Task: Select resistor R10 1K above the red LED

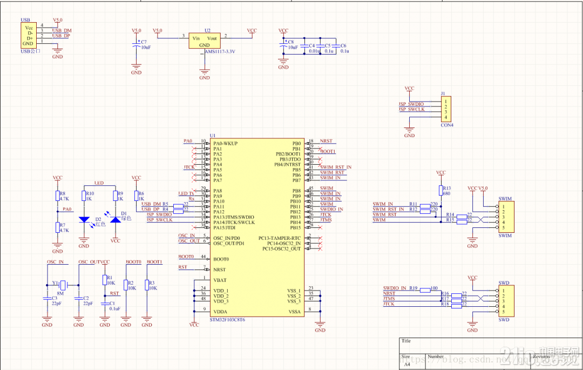Action: (x=84, y=196)
